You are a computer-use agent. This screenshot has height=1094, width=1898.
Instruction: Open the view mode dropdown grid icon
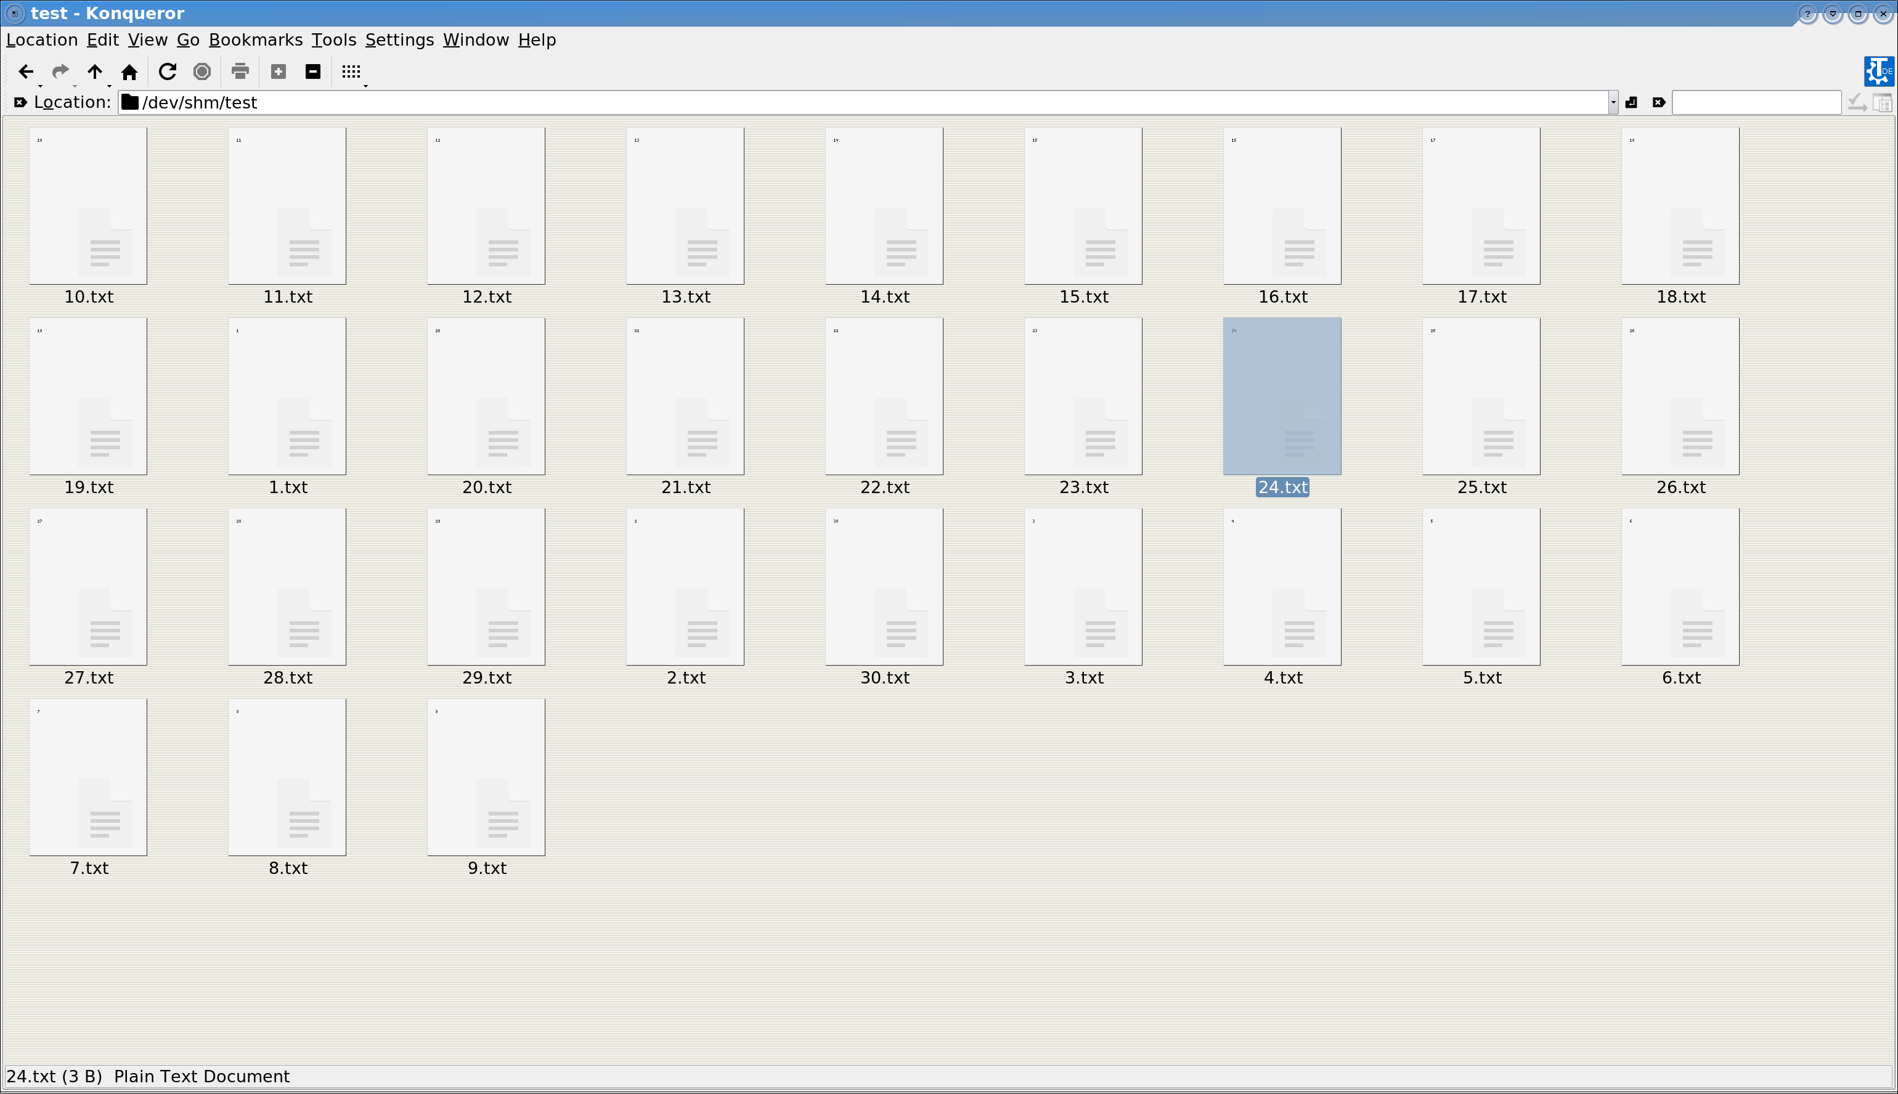click(351, 71)
